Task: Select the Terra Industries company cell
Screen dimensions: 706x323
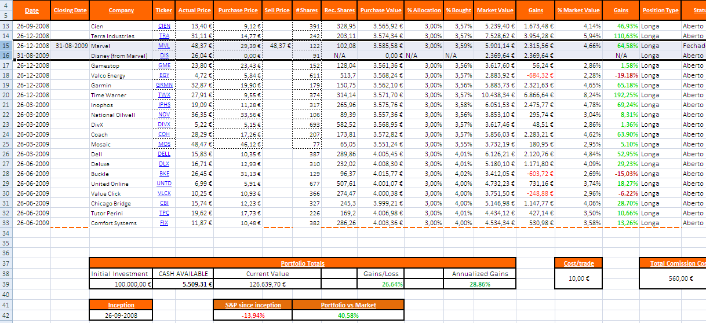Action: (121, 36)
